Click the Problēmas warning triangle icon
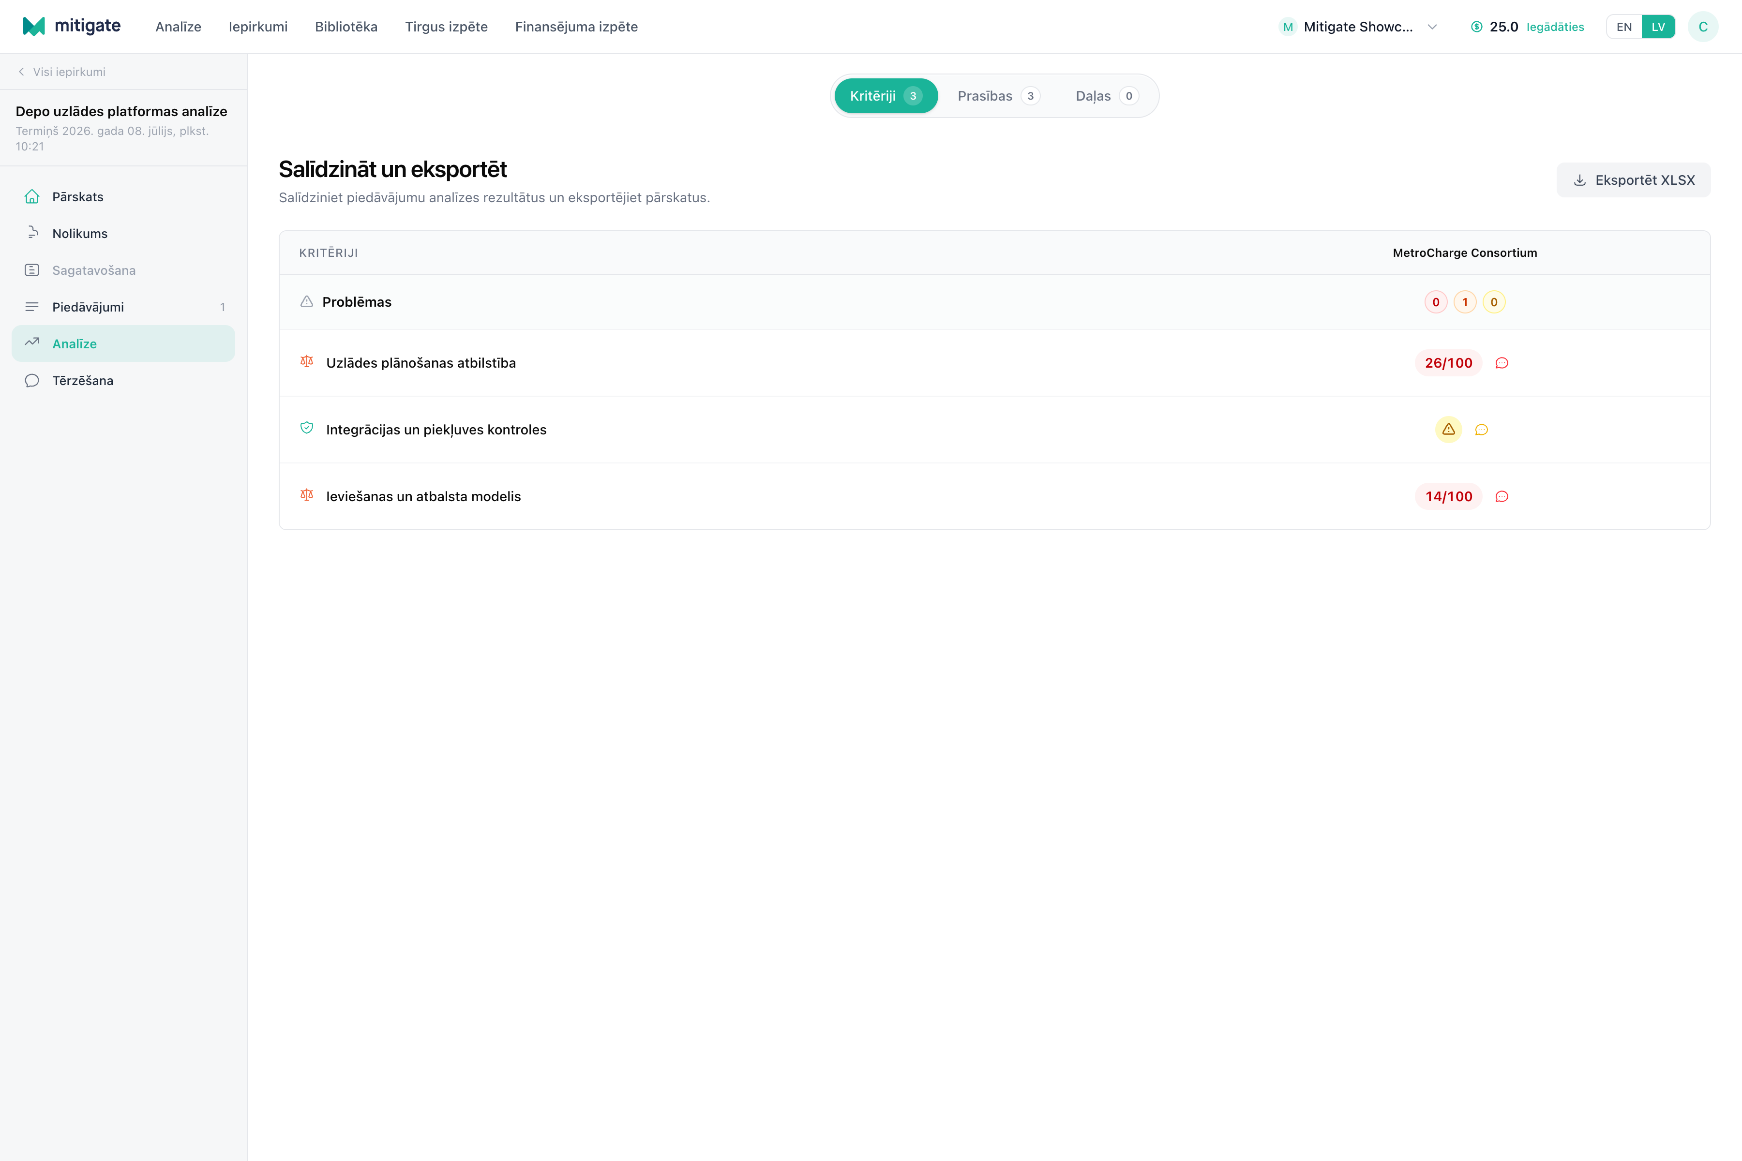This screenshot has width=1742, height=1161. coord(307,301)
